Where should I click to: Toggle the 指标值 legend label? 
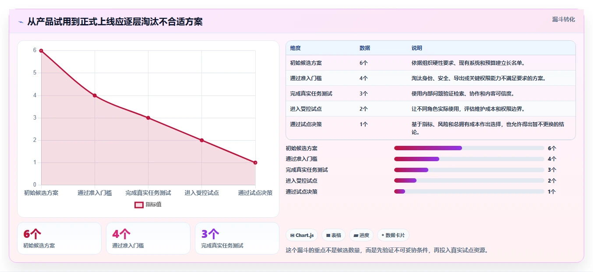click(153, 205)
